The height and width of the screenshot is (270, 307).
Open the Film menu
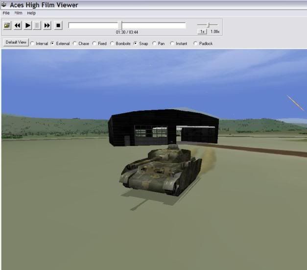pyautogui.click(x=18, y=13)
